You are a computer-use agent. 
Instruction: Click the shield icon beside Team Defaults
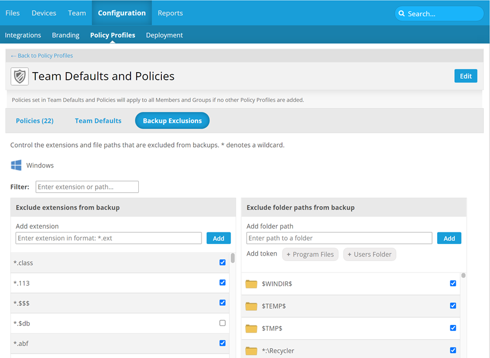20,77
